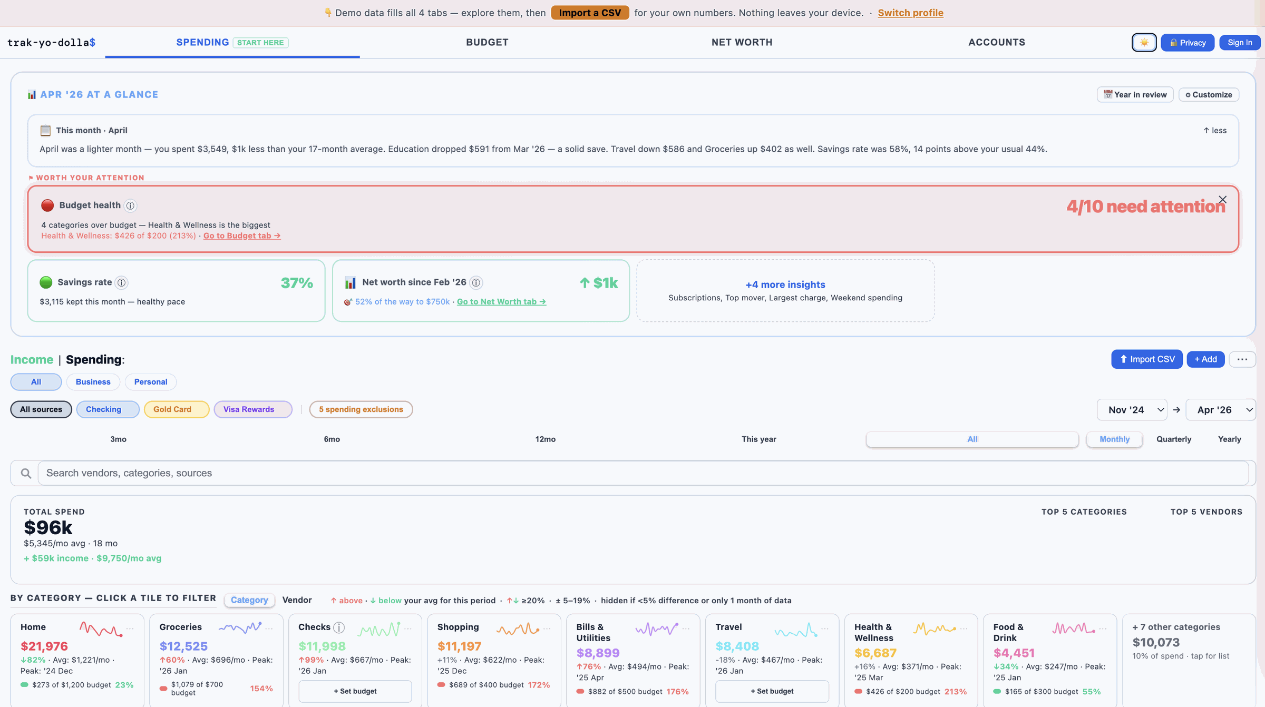Open the Budget health info icon
Image resolution: width=1265 pixels, height=707 pixels.
pos(130,205)
